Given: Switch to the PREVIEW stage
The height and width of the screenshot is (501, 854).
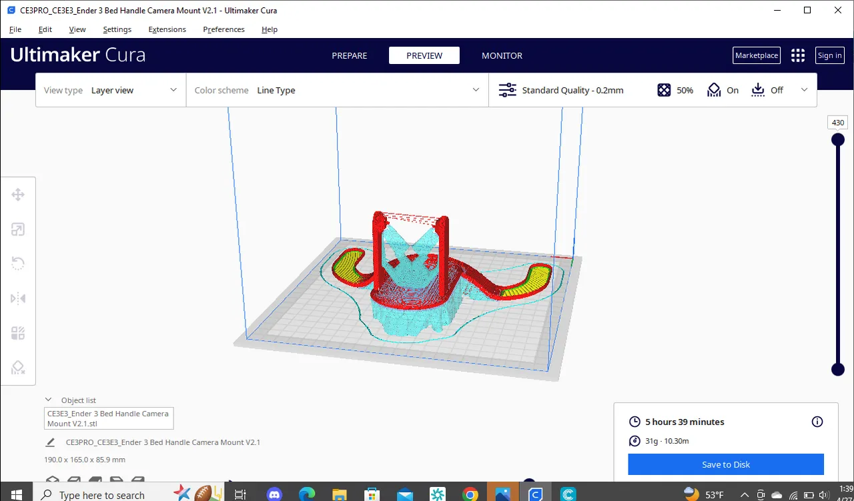Looking at the screenshot, I should 424,55.
